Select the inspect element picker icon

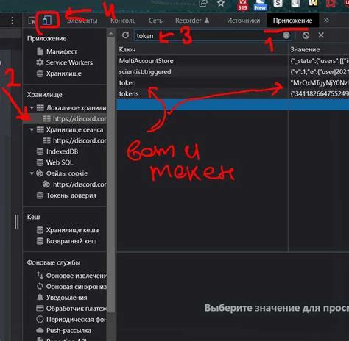tap(32, 21)
